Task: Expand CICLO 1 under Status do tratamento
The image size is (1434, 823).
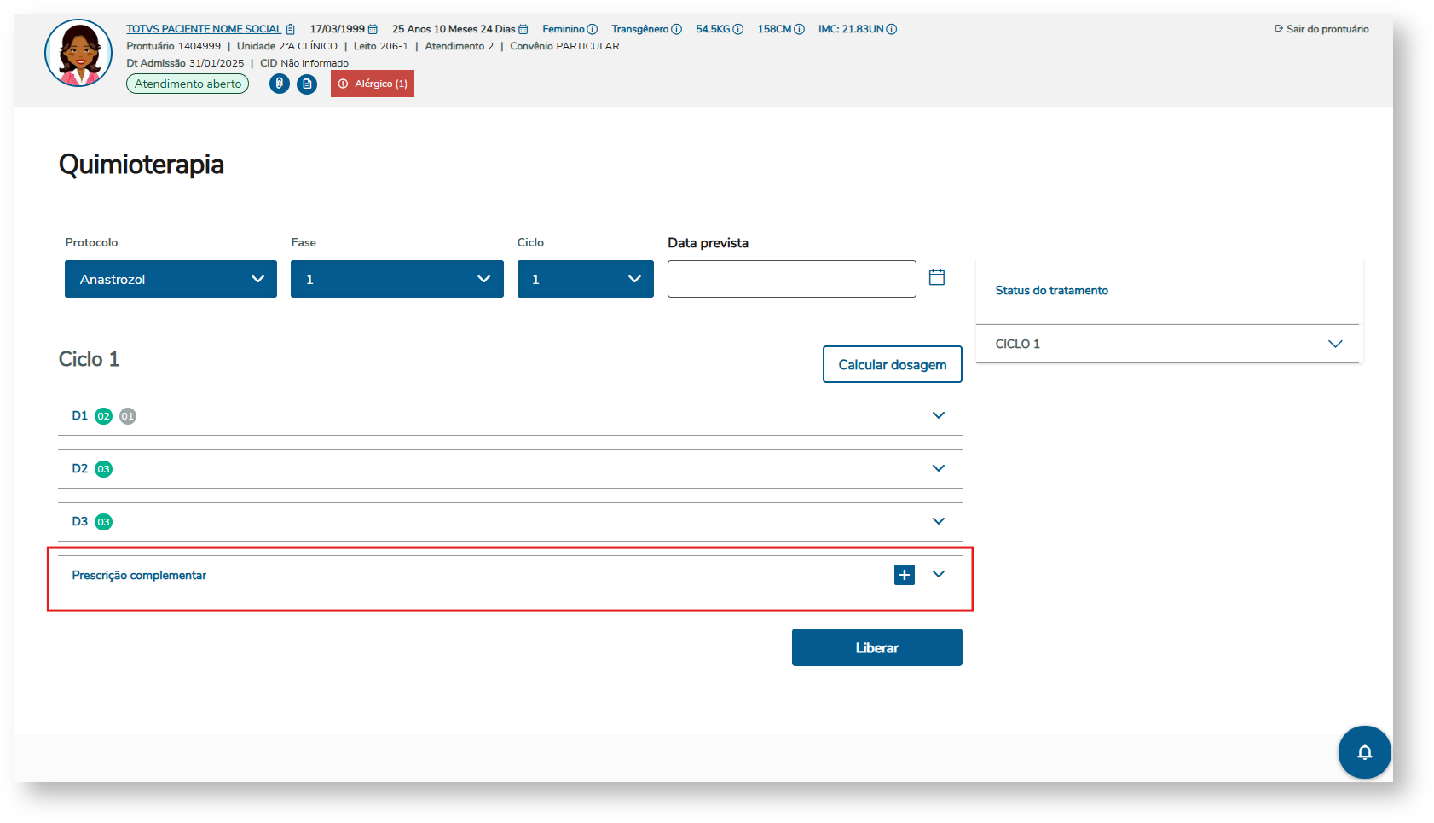Action: point(1335,344)
